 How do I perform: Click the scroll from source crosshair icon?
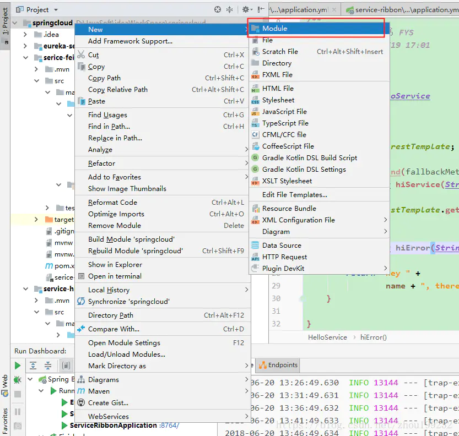tap(218, 9)
